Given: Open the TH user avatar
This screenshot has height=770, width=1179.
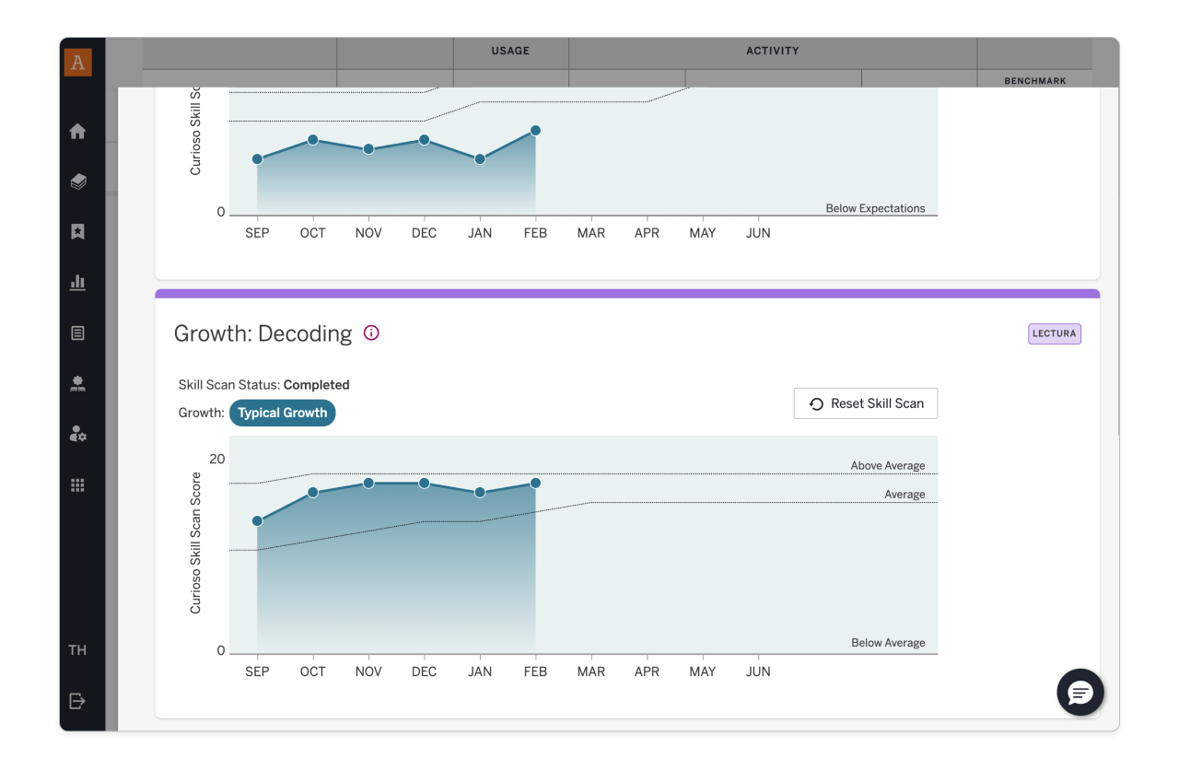Looking at the screenshot, I should click(x=77, y=649).
